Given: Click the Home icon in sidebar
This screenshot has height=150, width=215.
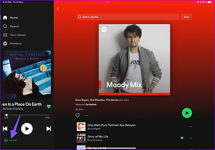Looking at the screenshot, I should [5, 18].
